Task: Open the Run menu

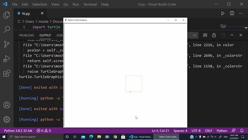Action: 76,4
